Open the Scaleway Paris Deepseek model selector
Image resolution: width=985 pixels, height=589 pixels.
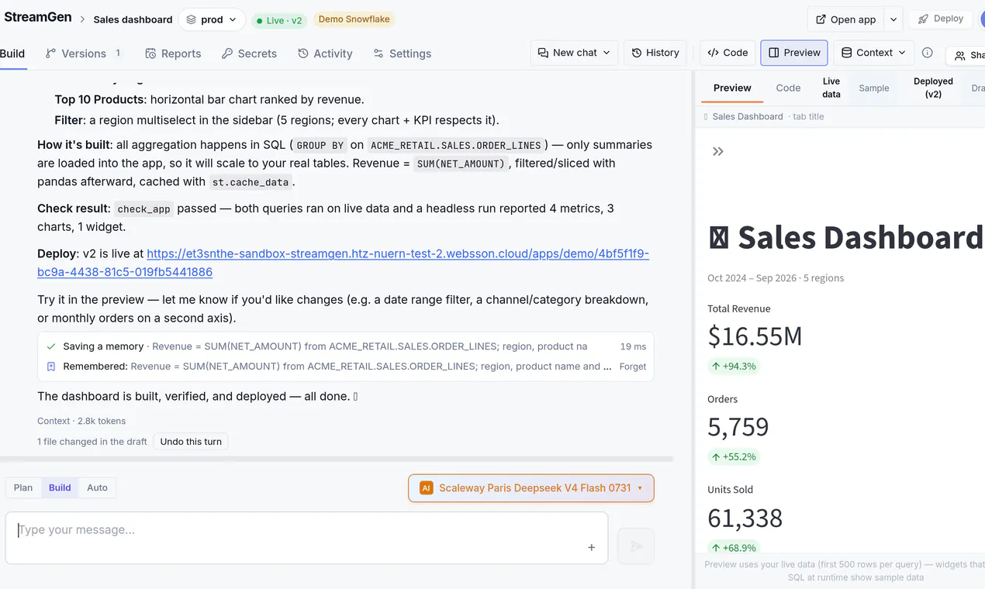click(531, 488)
